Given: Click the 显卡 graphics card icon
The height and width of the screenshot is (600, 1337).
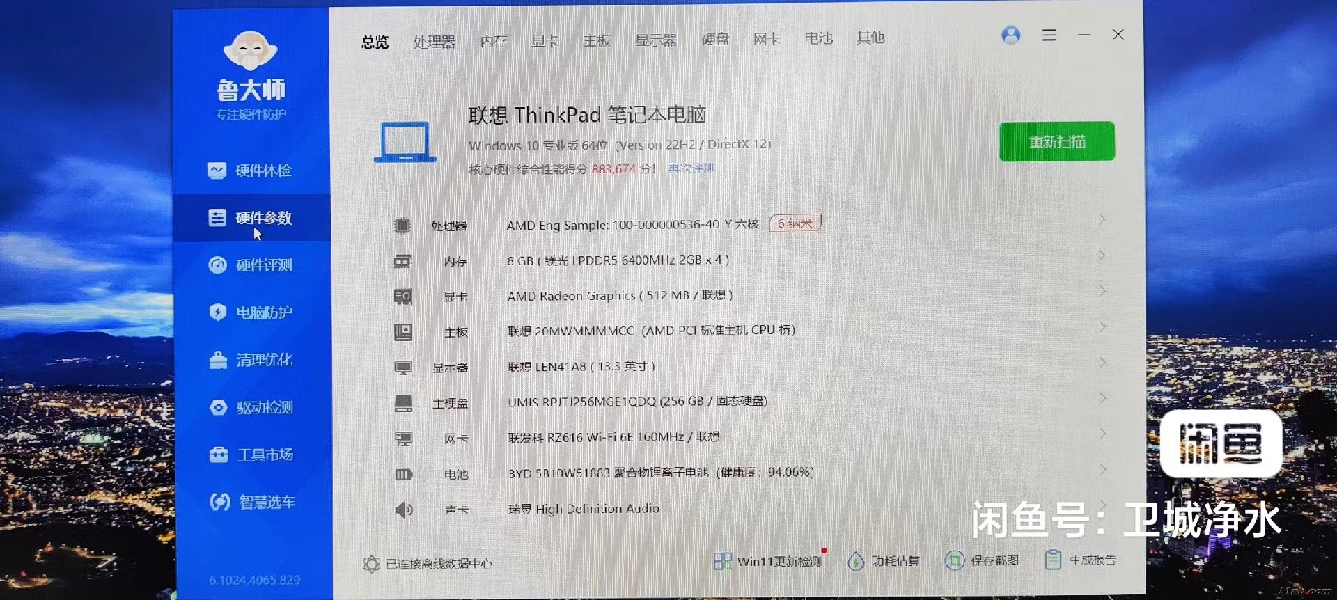Looking at the screenshot, I should (402, 297).
